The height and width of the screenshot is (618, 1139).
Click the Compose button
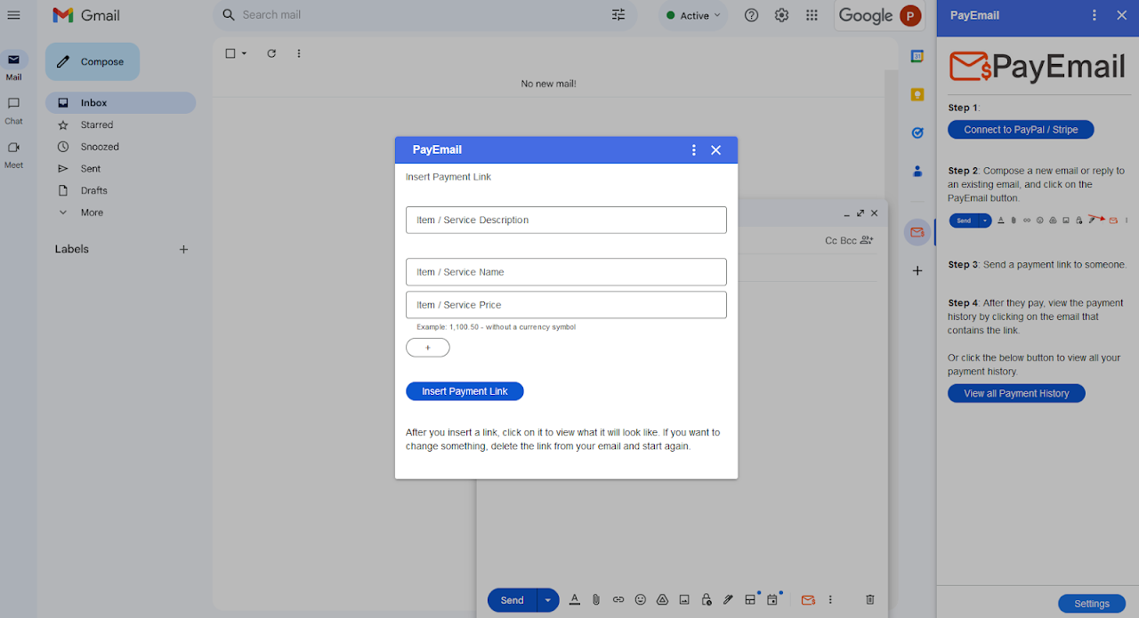(93, 62)
